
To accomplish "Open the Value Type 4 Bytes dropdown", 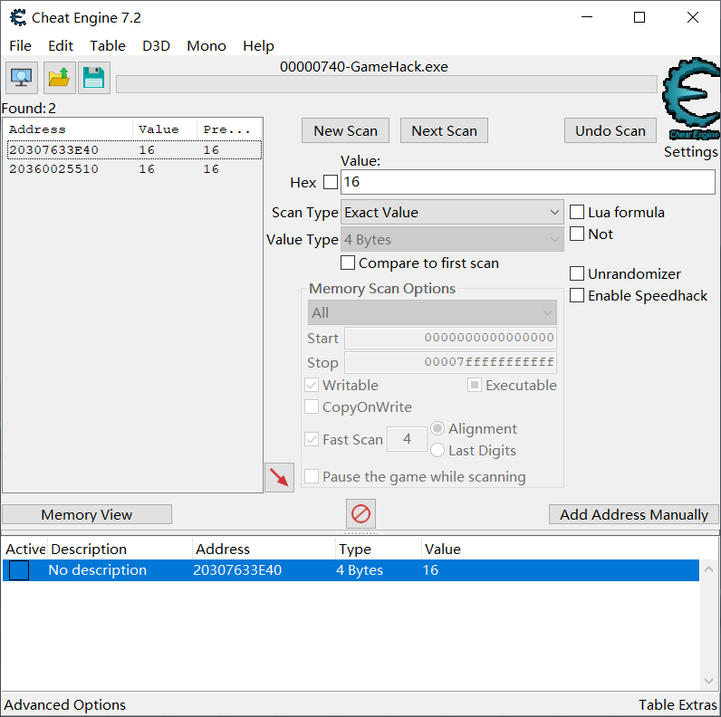I will (452, 240).
